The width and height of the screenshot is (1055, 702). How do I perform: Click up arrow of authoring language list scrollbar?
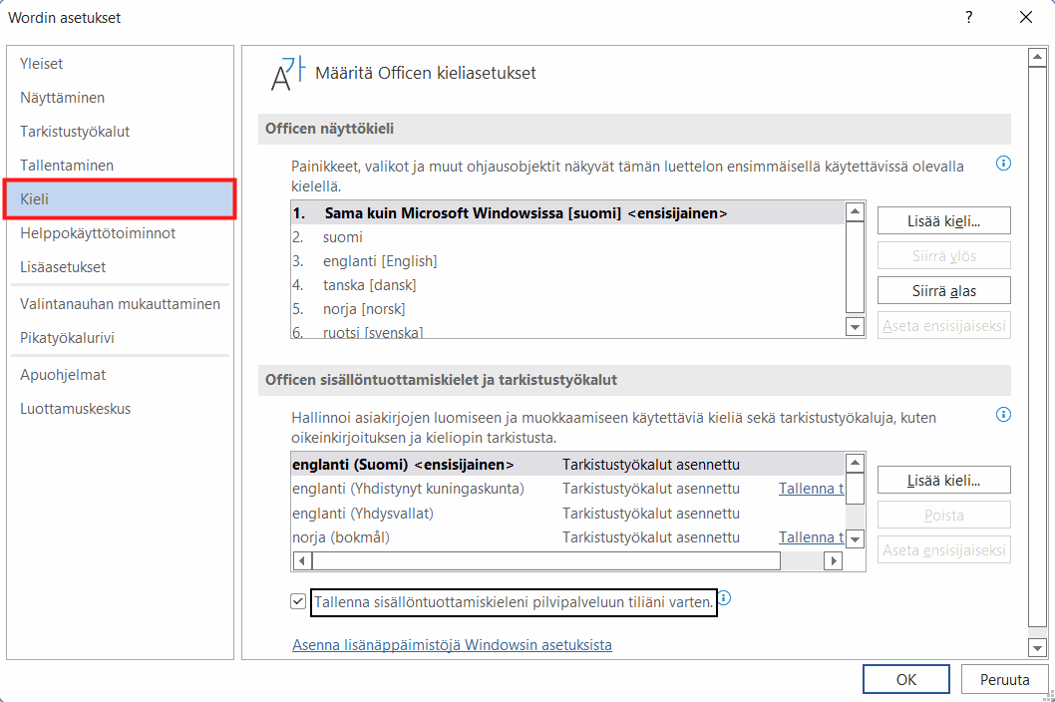point(856,463)
